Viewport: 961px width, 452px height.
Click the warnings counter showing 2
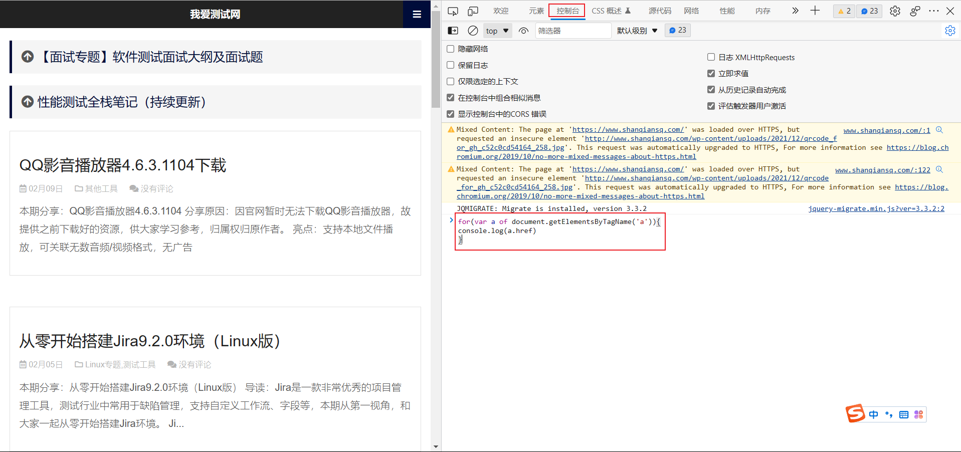point(844,11)
